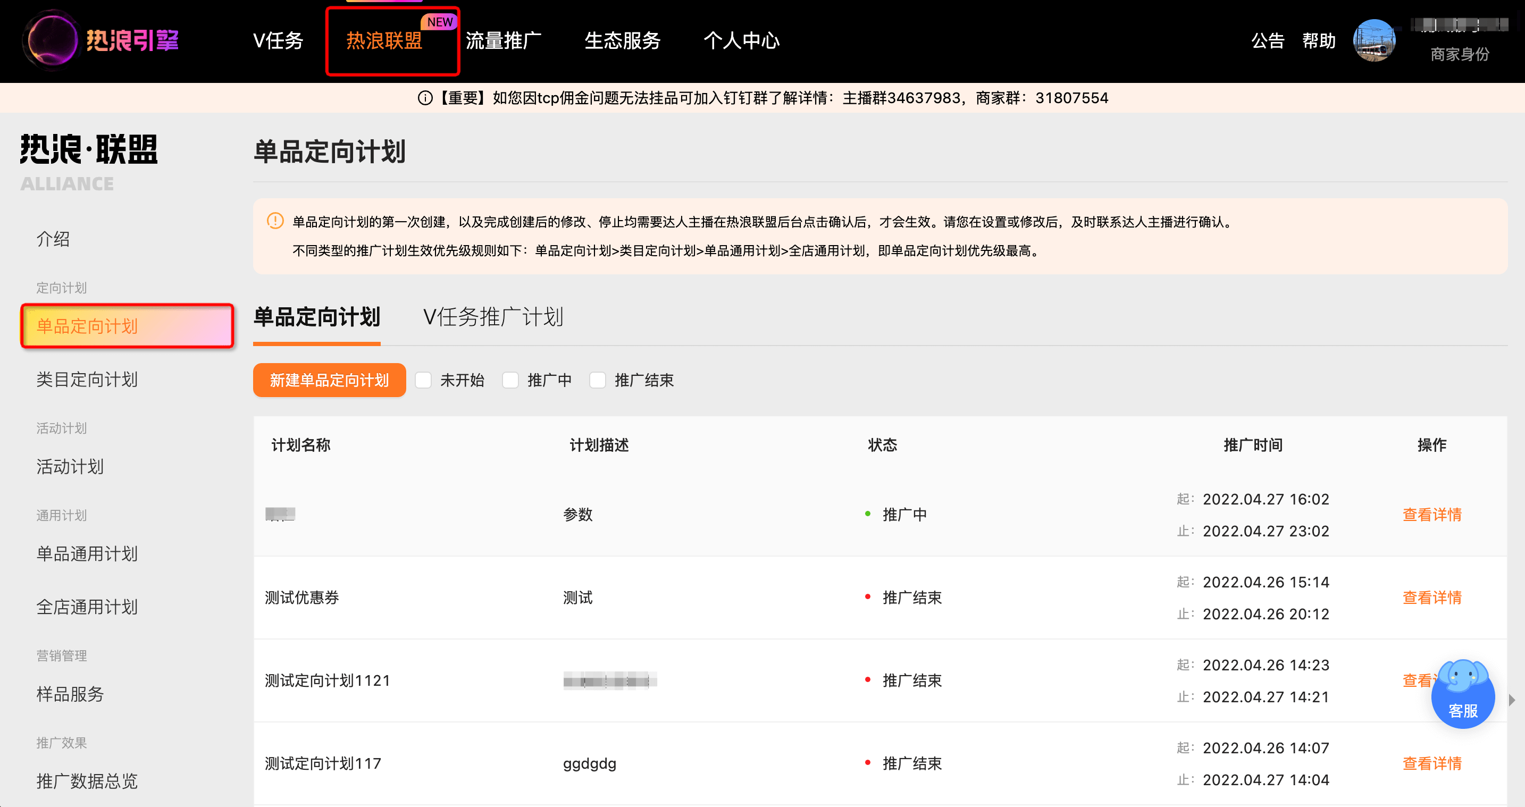Toggle the 推广中 checkbox filter

tap(509, 380)
